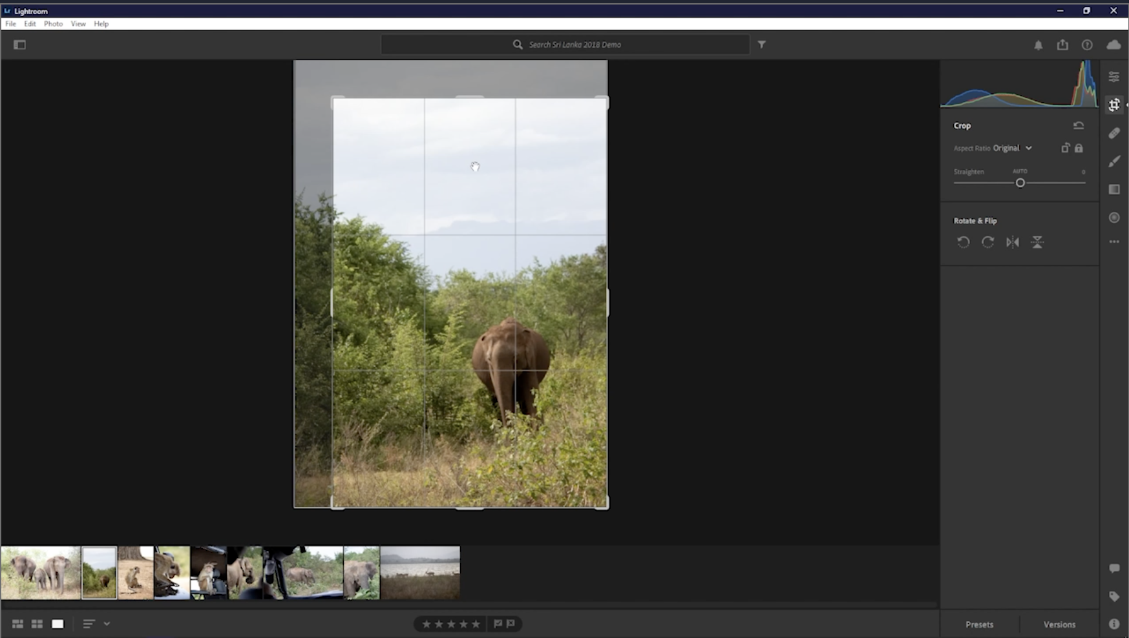
Task: Open the Edit adjustments panel
Action: [1113, 76]
